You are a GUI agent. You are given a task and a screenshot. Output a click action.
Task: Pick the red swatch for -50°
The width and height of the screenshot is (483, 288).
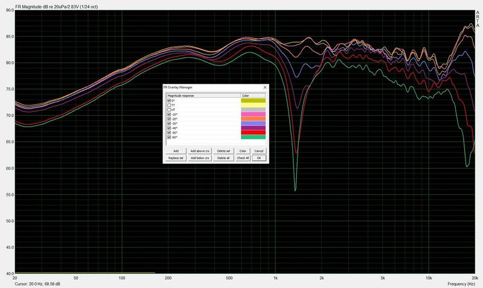[x=254, y=133]
